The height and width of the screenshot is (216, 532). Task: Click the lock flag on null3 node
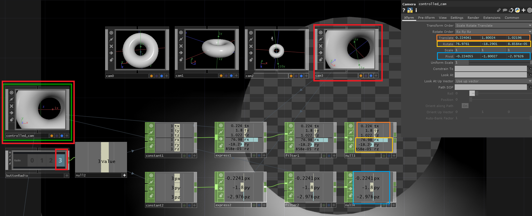tap(351, 146)
